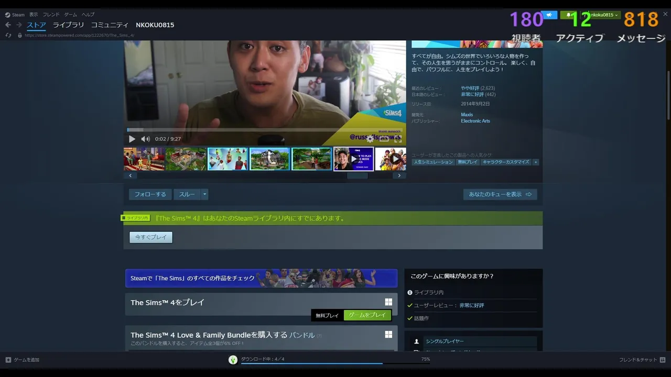The image size is (671, 377).
Task: Show your queue with あなたのキューを表示
Action: (500, 194)
